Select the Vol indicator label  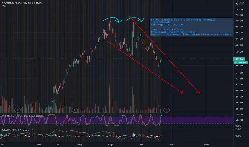pos(4,6)
